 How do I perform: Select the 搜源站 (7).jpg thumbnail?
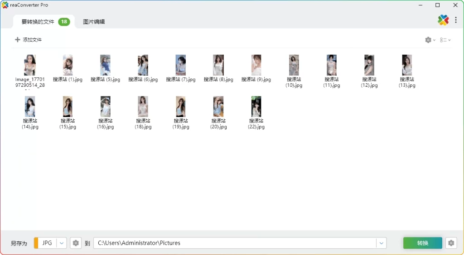click(x=181, y=65)
